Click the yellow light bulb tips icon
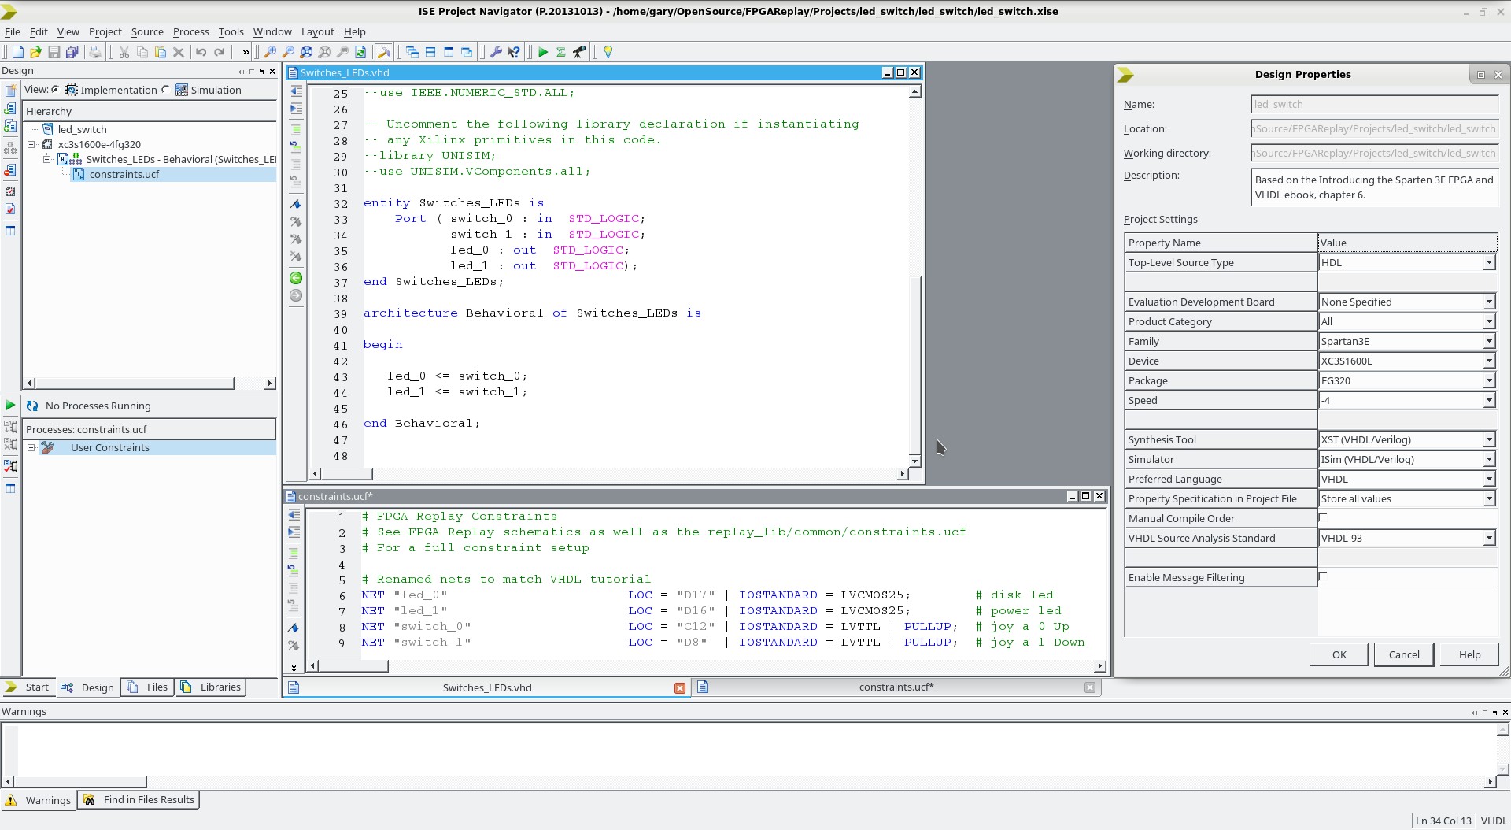Screen dimensions: 1511x830 (608, 52)
